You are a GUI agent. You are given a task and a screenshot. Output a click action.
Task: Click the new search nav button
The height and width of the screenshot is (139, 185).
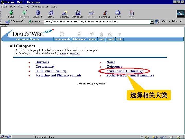[x=62, y=39]
